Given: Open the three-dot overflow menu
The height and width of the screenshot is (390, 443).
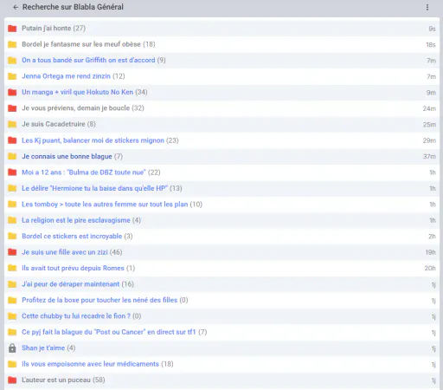Looking at the screenshot, I should (x=427, y=7).
